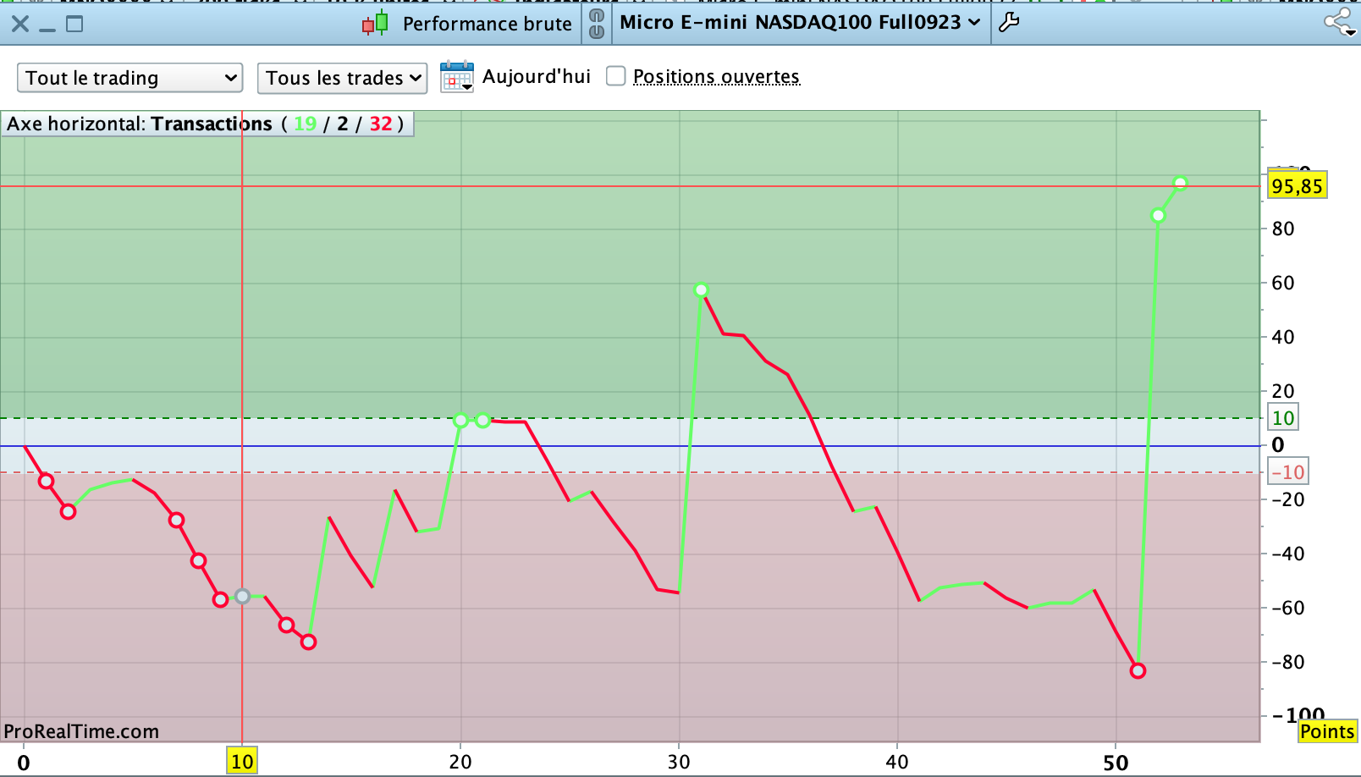The height and width of the screenshot is (777, 1361).
Task: Click the ProRealTime.com link
Action: 81,731
